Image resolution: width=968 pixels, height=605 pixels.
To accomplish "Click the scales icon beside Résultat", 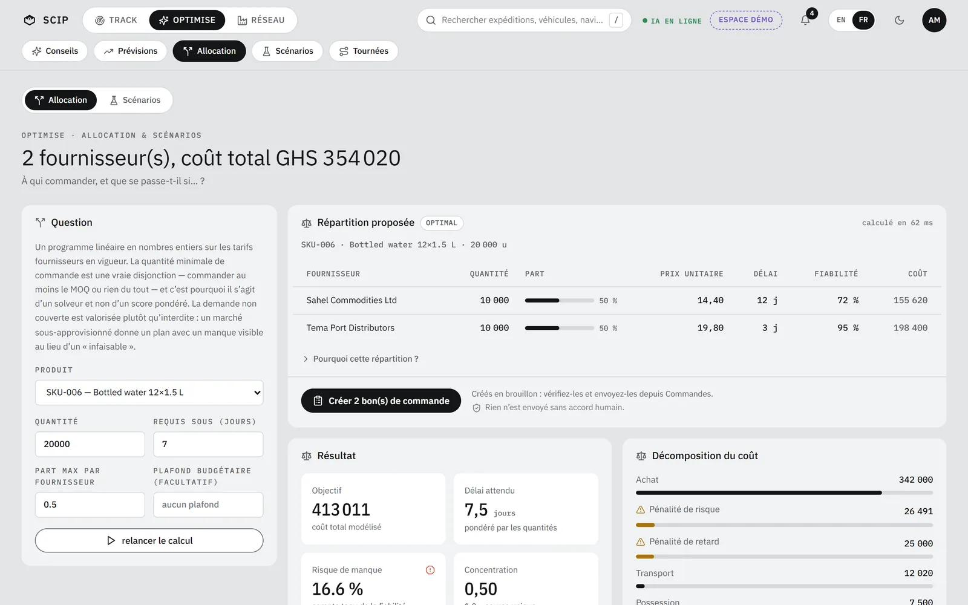I will coord(307,456).
